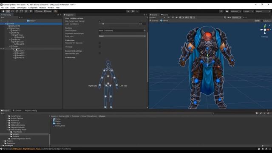Click the Save button in scene view
Image resolution: width=272 pixels, height=153 pixels.
(257, 21)
